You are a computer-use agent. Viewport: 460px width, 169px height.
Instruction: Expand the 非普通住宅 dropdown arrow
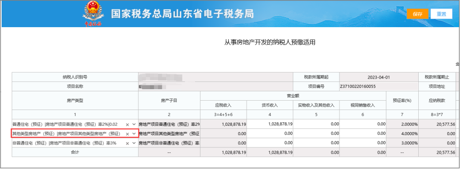pos(134,143)
